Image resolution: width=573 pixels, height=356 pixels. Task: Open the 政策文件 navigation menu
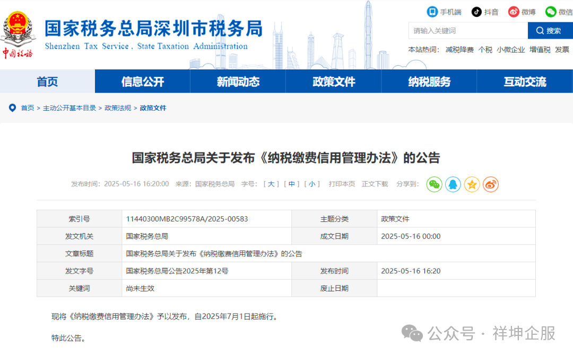333,81
